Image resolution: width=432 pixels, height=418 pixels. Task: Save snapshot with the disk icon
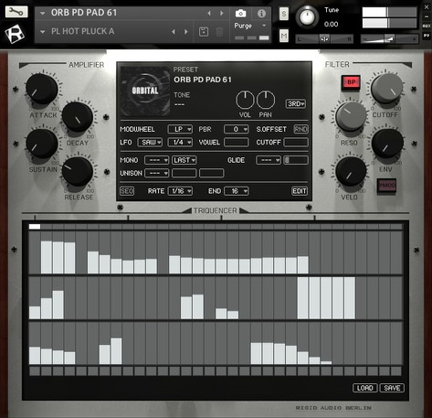point(204,31)
